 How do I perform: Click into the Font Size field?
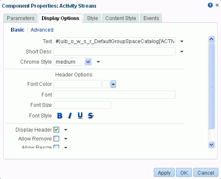tap(82, 105)
